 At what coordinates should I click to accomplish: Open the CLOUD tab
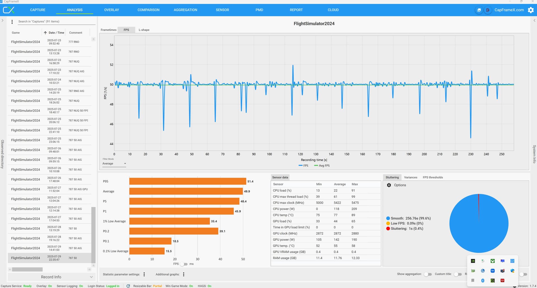(x=333, y=10)
